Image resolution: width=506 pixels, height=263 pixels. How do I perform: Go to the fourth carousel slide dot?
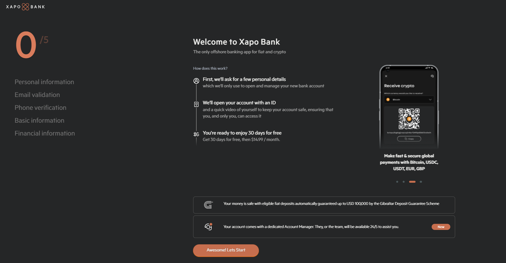pos(421,182)
